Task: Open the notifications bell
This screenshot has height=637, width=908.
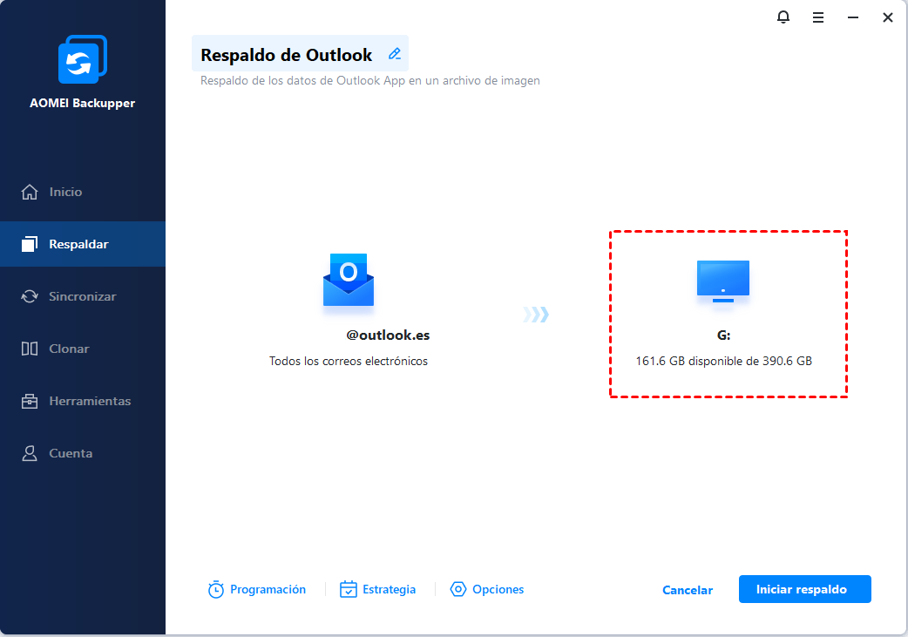Action: [x=783, y=17]
